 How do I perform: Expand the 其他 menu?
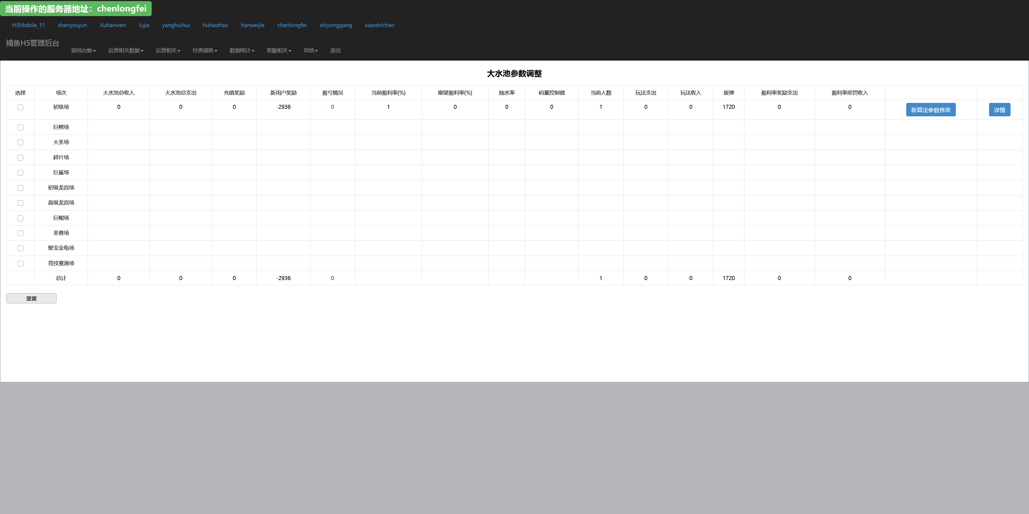coord(310,50)
